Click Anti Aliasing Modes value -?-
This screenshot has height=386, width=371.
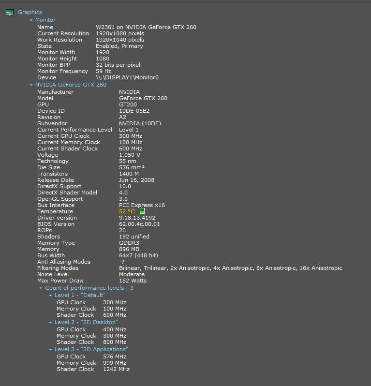point(123,262)
